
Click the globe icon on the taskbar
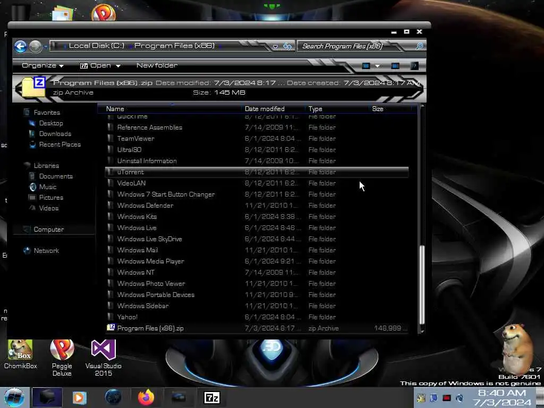[113, 397]
